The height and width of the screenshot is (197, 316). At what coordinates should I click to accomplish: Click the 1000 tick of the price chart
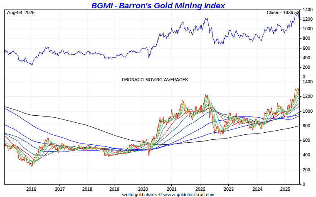[x=308, y=29]
